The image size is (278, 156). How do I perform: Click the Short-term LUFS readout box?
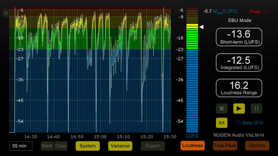[x=239, y=37]
